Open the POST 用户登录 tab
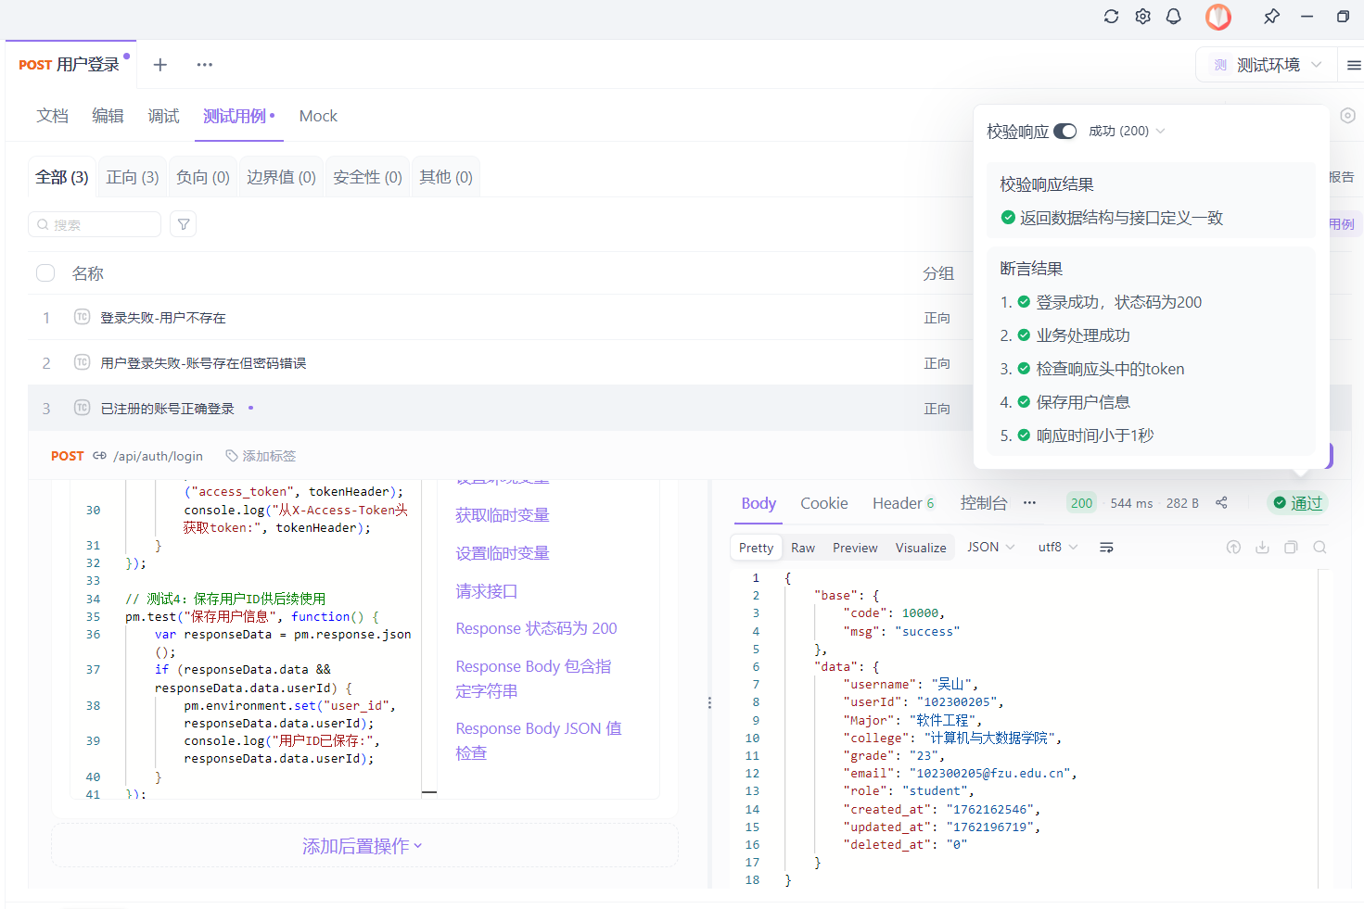1364x909 pixels. [x=70, y=65]
